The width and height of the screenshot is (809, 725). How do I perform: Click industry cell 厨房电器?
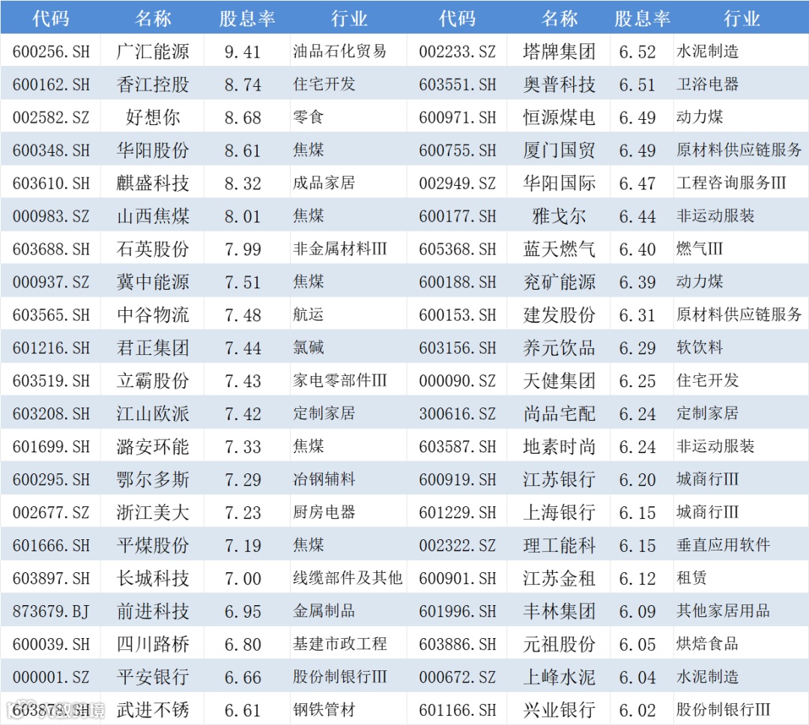click(x=324, y=512)
